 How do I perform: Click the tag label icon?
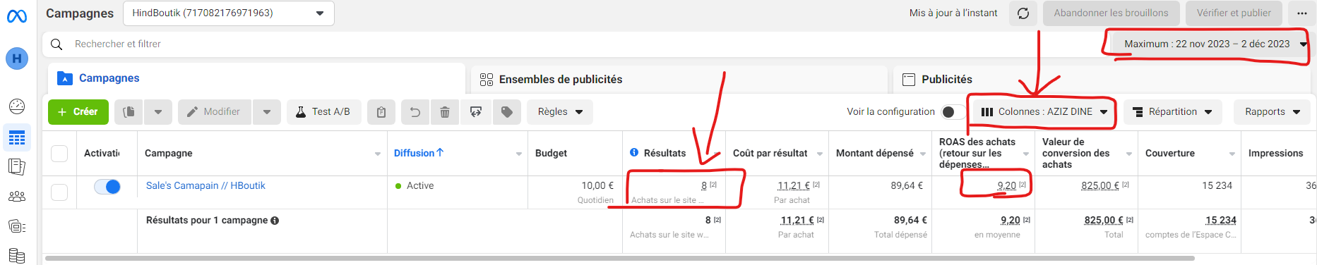coord(507,112)
